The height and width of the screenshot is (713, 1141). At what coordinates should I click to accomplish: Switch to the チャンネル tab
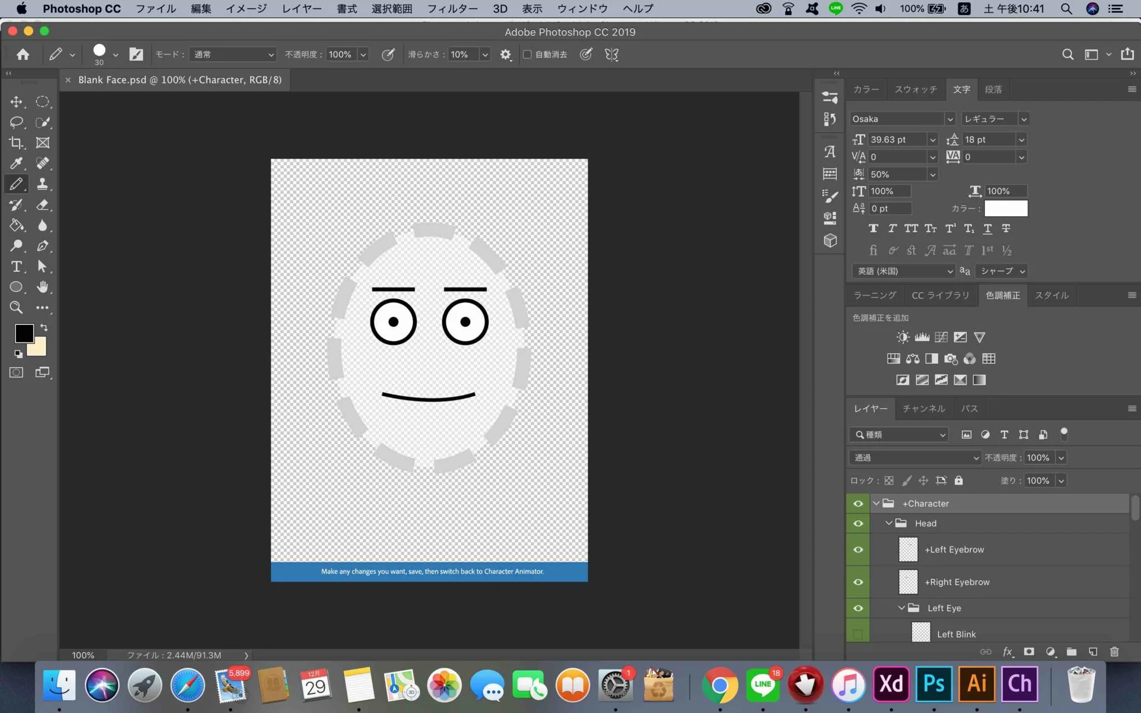(924, 408)
